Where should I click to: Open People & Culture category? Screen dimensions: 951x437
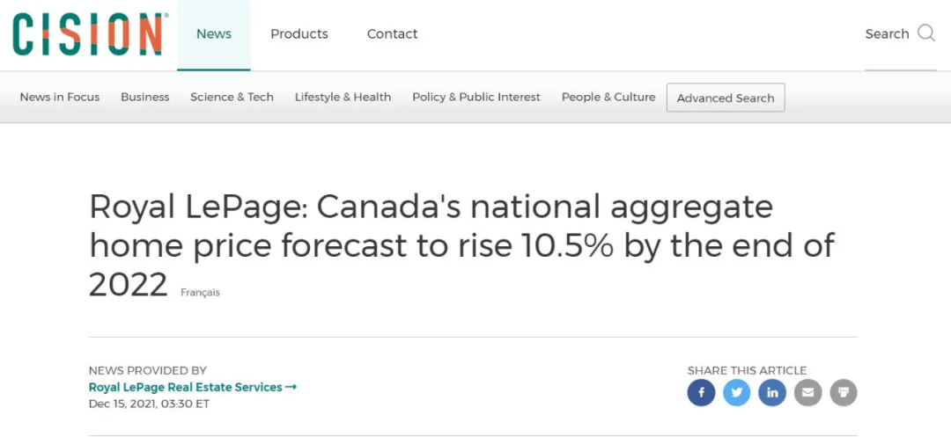pyautogui.click(x=608, y=97)
